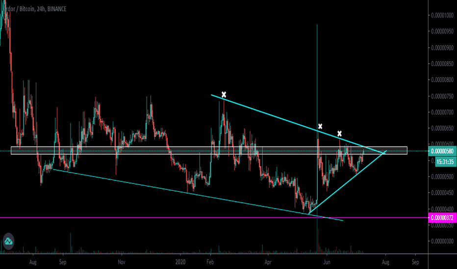Click the 0.00000850 price axis label
Screen dimensions: 457x269
442,64
